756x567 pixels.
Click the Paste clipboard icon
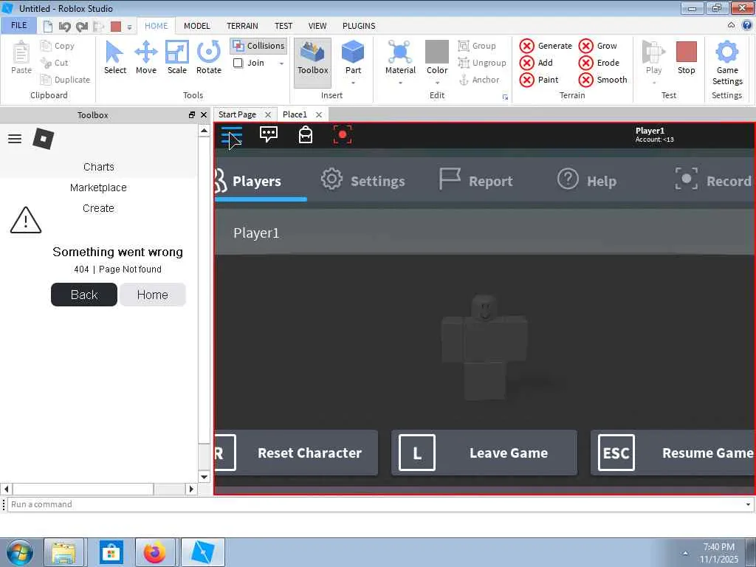coord(21,52)
